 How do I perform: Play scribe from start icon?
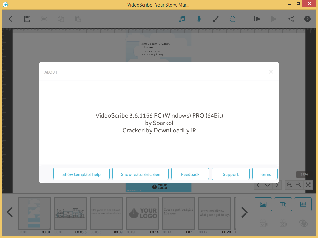(x=257, y=19)
